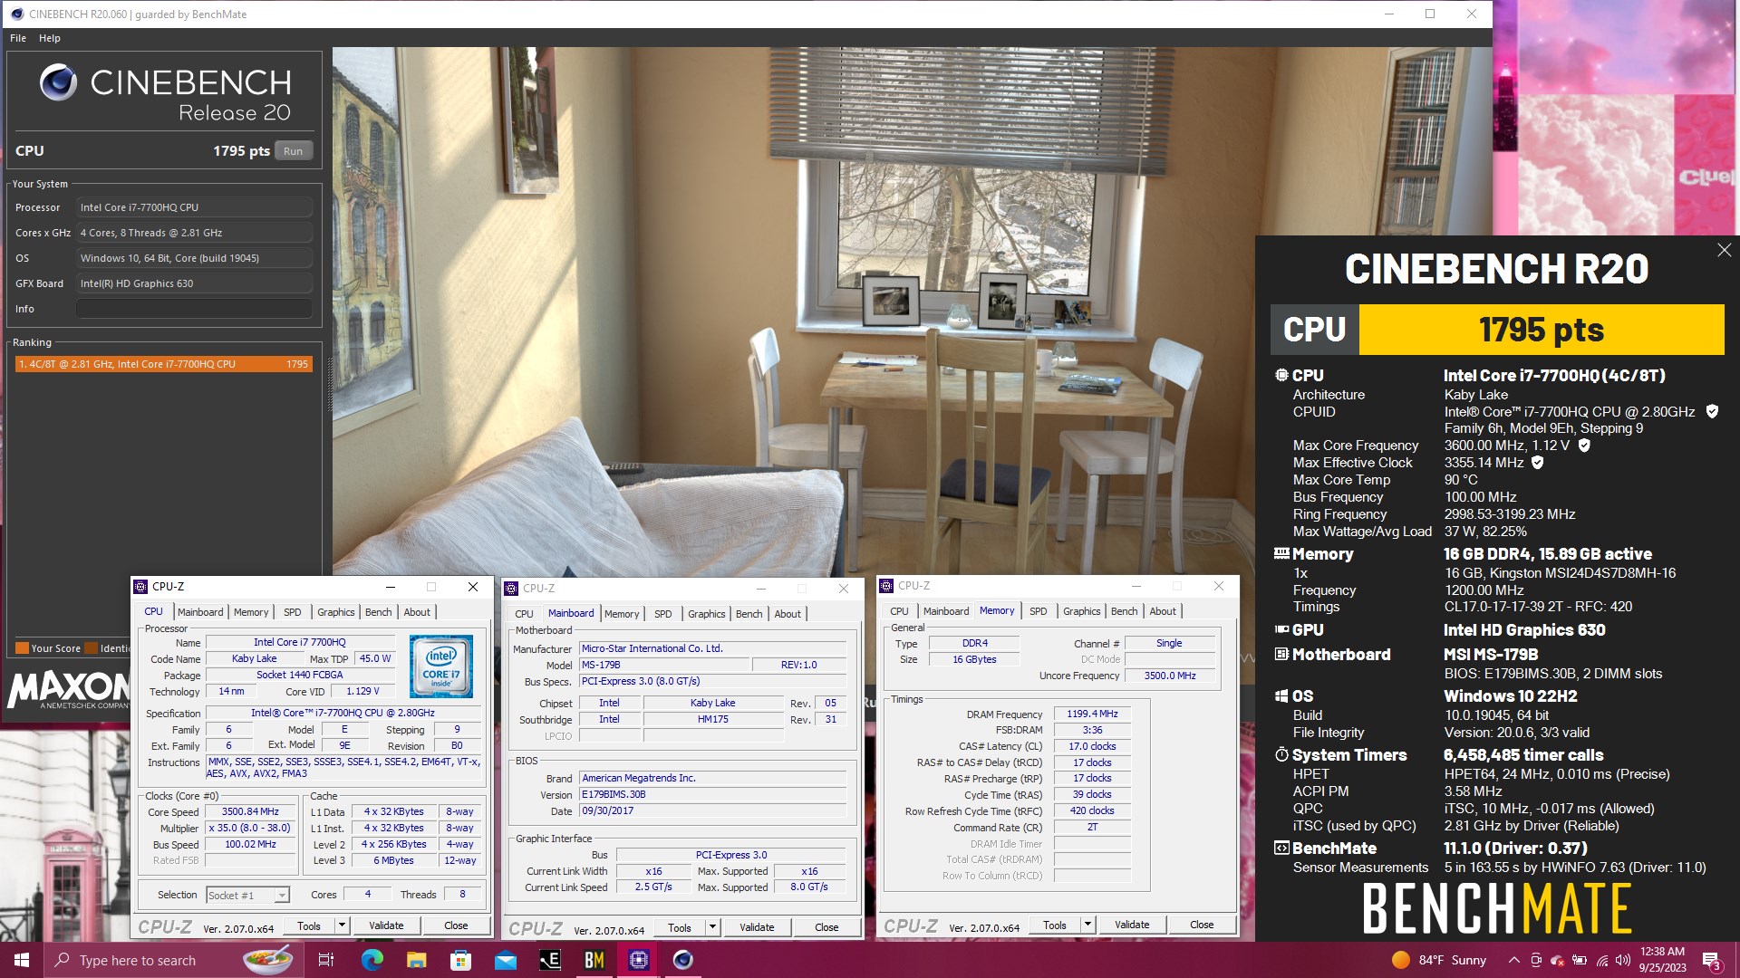The height and width of the screenshot is (978, 1740).
Task: Open About tab in the CPU-Z Mainboard window
Action: click(x=788, y=614)
